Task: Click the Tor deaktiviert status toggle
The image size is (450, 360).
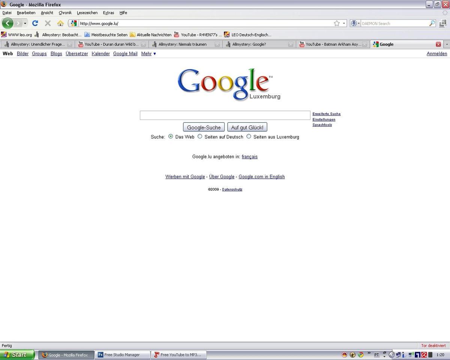Action: click(x=433, y=345)
